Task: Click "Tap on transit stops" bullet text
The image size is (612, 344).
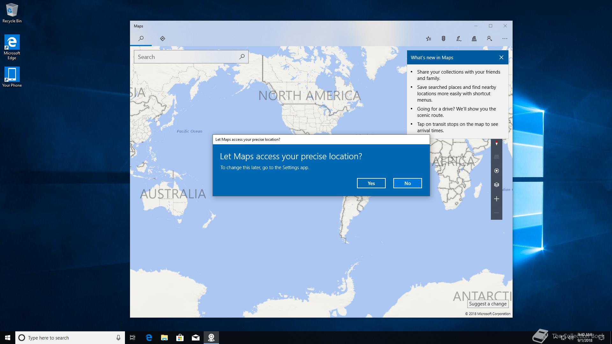Action: [457, 127]
